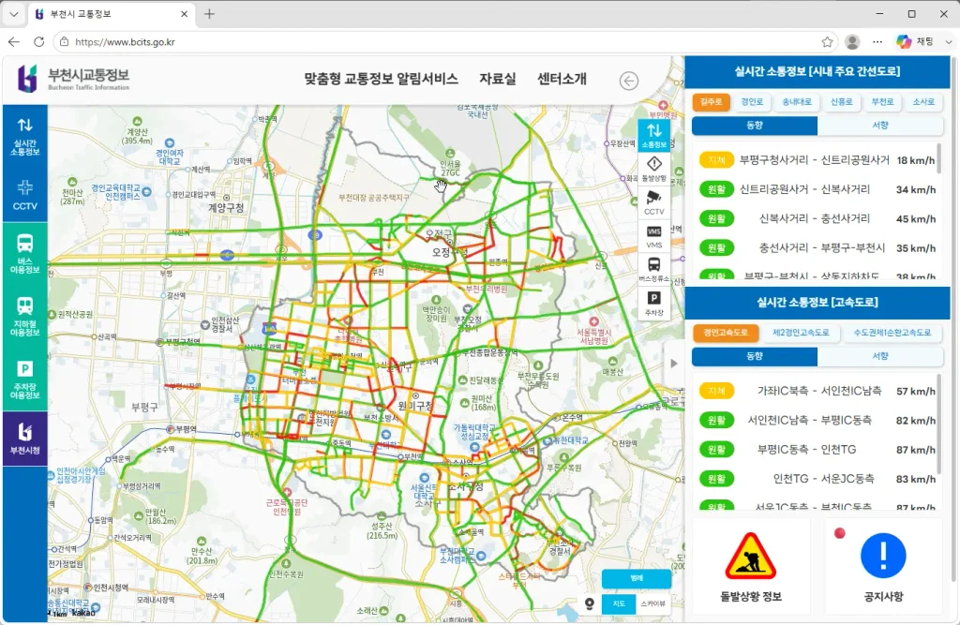The image size is (960, 625).
Task: Show the 범례 map legend
Action: coord(637,578)
